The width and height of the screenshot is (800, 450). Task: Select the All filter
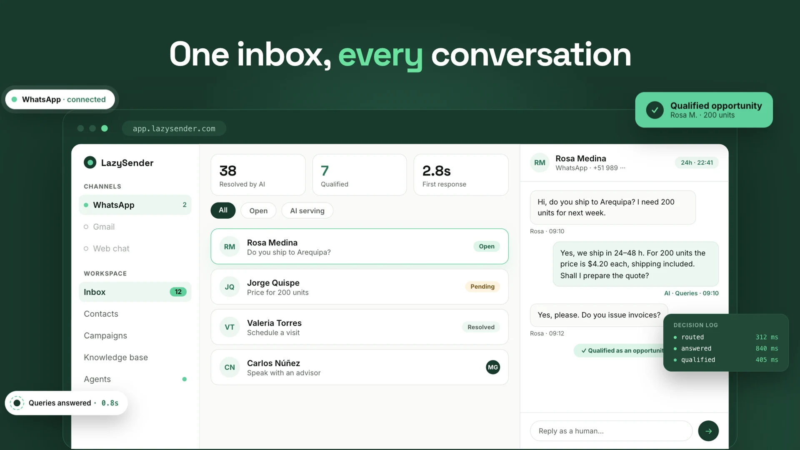point(223,210)
